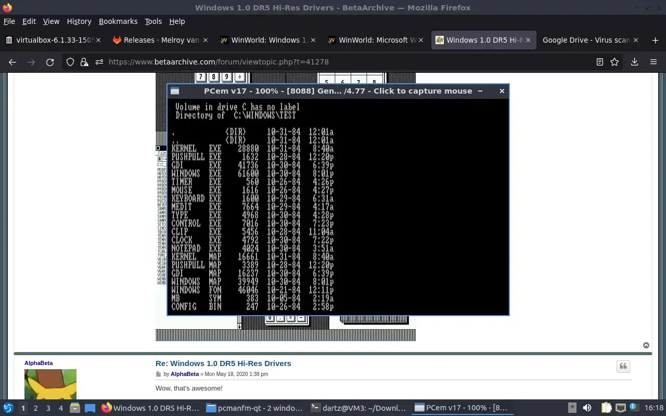Bookmark this page with the star
Screen dimensions: 666x416
[x=614, y=62]
